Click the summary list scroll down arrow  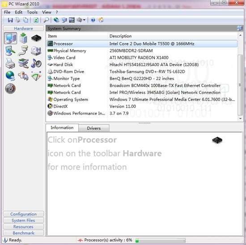[240, 118]
